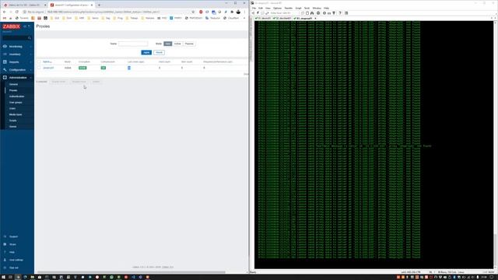
Task: Click the Enable hosts button below the table
Action: [59, 82]
